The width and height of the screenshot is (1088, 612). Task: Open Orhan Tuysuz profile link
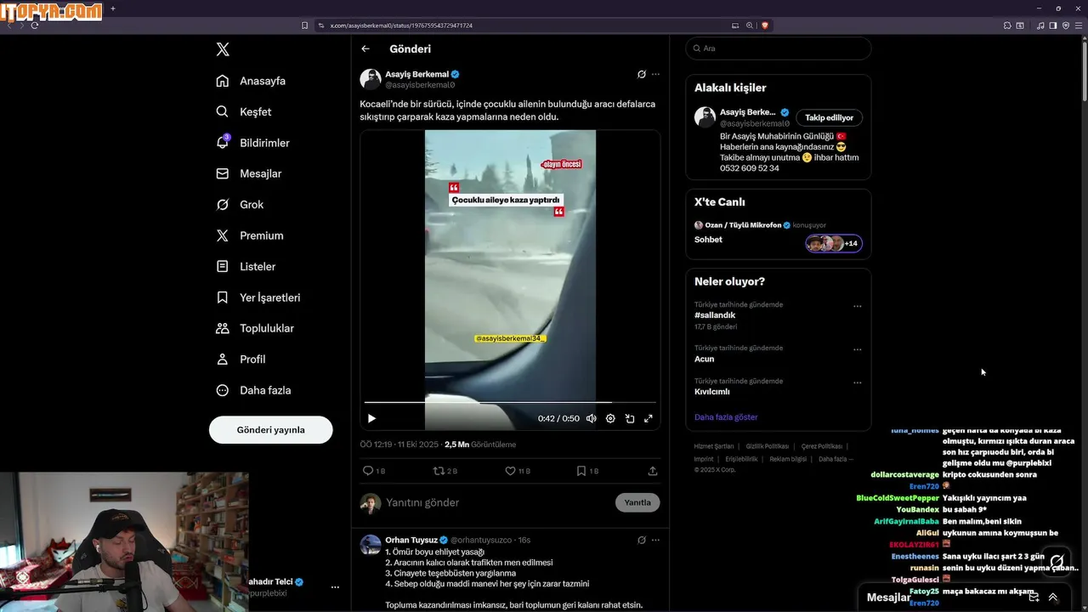point(411,540)
